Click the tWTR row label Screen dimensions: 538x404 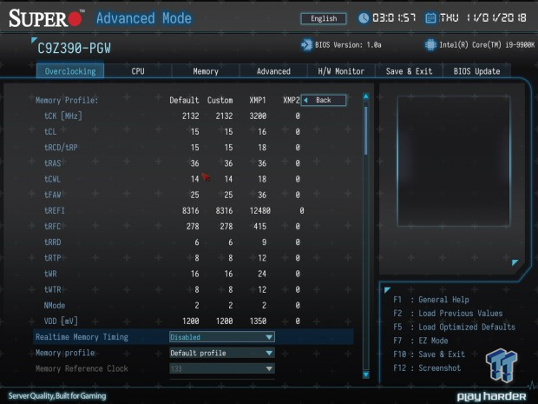pos(52,289)
